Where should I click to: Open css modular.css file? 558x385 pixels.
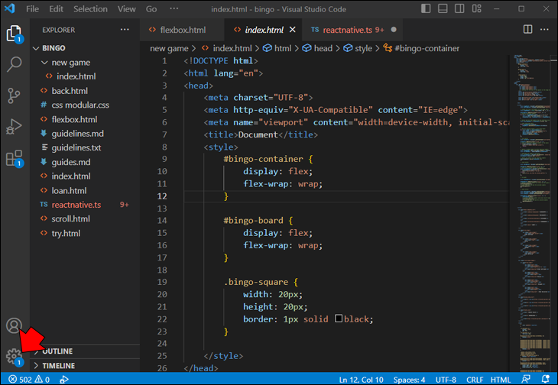click(80, 105)
